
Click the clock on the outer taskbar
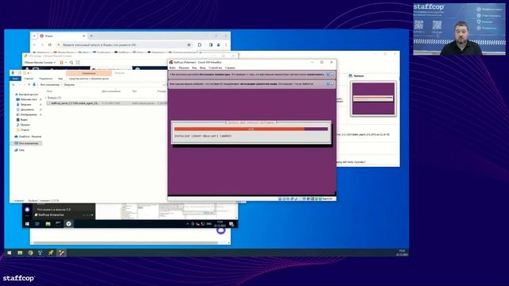[402, 253]
